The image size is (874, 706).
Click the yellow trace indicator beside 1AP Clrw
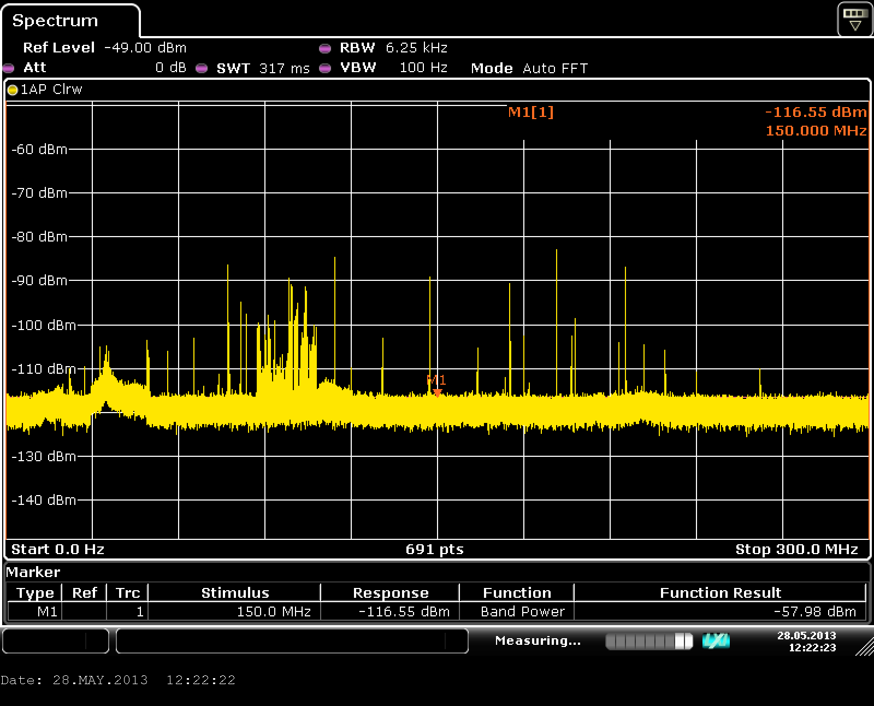point(13,90)
